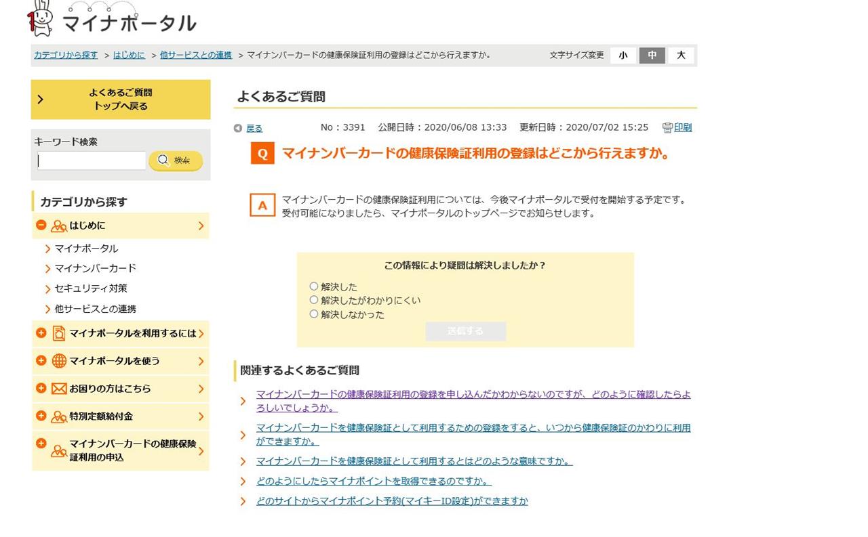Click the printer icon beside 印刷
The image size is (868, 537).
[667, 127]
